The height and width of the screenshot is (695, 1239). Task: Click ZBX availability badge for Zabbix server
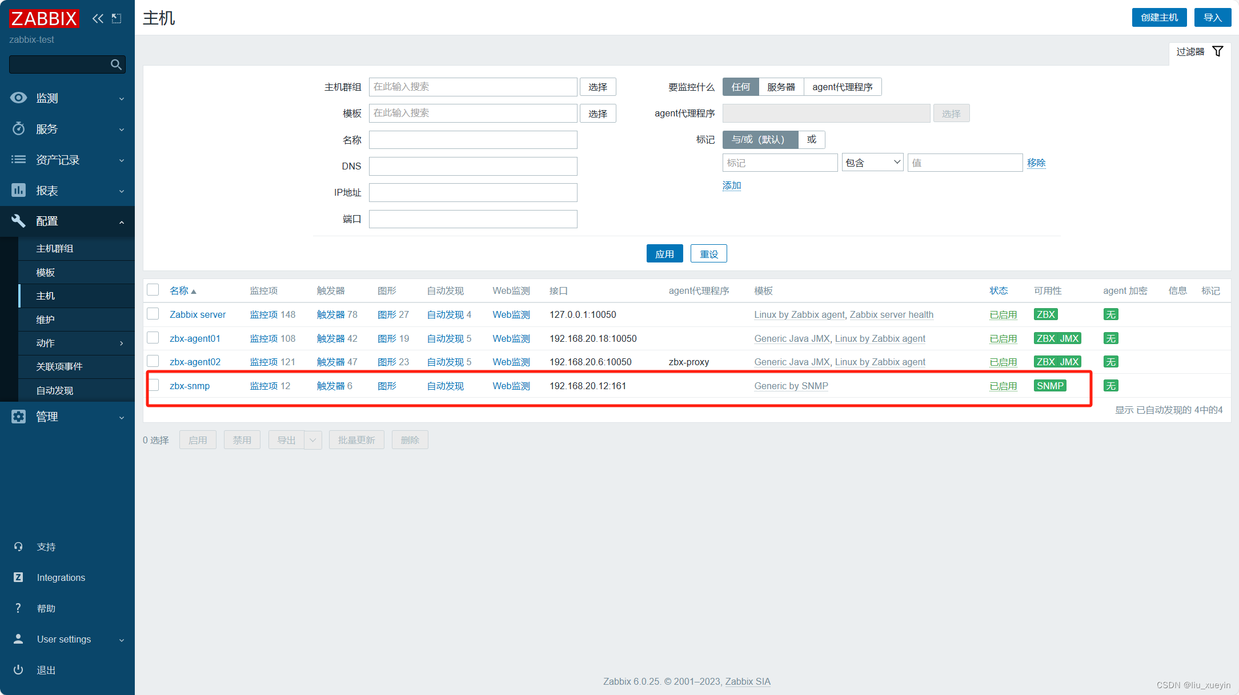[1046, 314]
